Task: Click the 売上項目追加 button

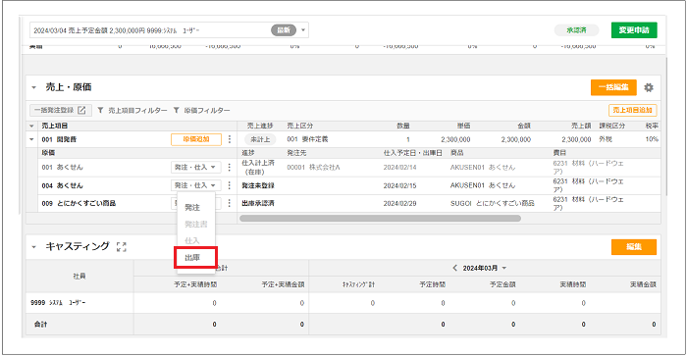Action: (632, 111)
